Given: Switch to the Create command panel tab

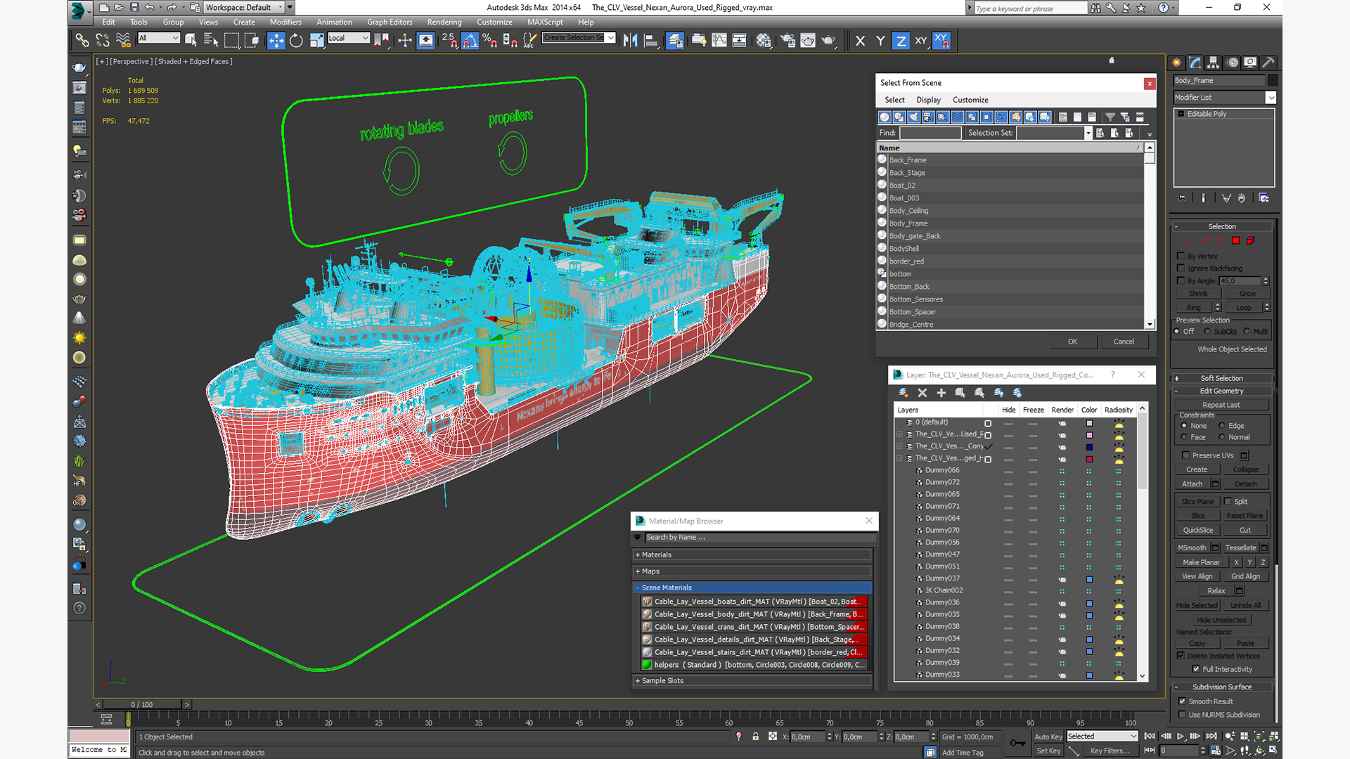Looking at the screenshot, I should (x=1176, y=63).
